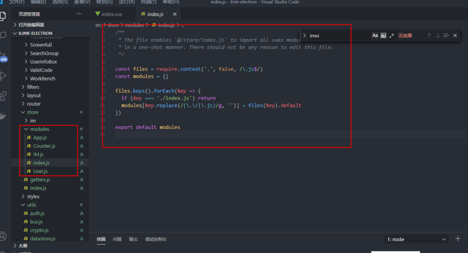Open the Search view in activity bar
Image resolution: width=468 pixels, height=253 pixels.
click(x=3, y=35)
